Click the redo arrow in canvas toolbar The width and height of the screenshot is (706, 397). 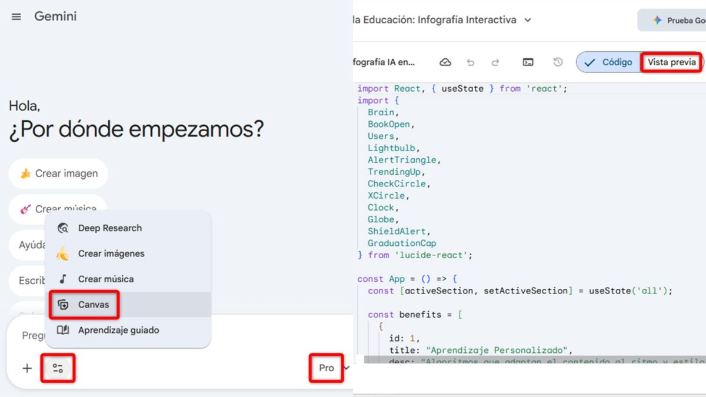click(x=495, y=62)
